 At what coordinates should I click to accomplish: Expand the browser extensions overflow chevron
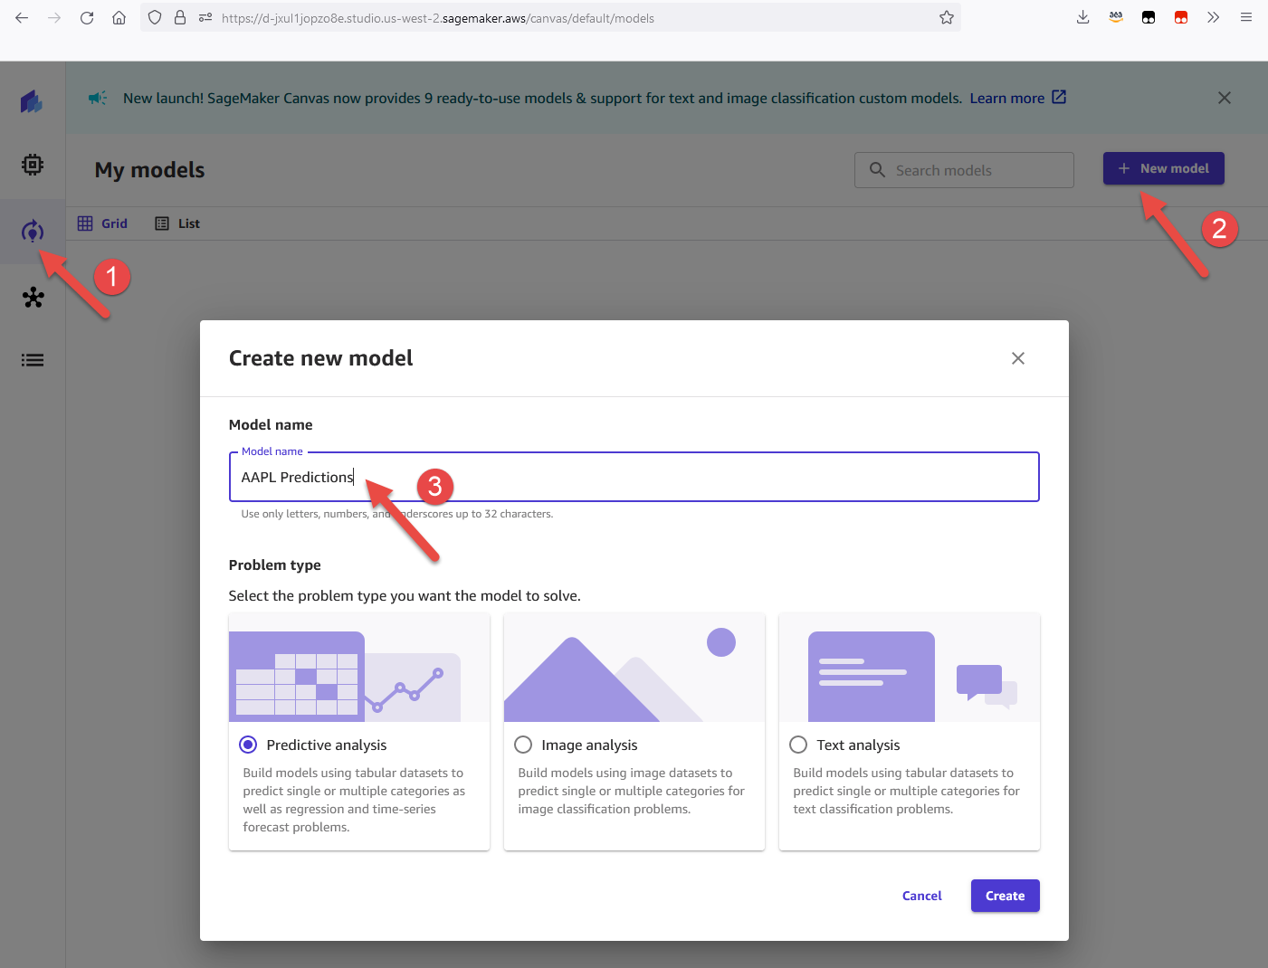pyautogui.click(x=1214, y=17)
